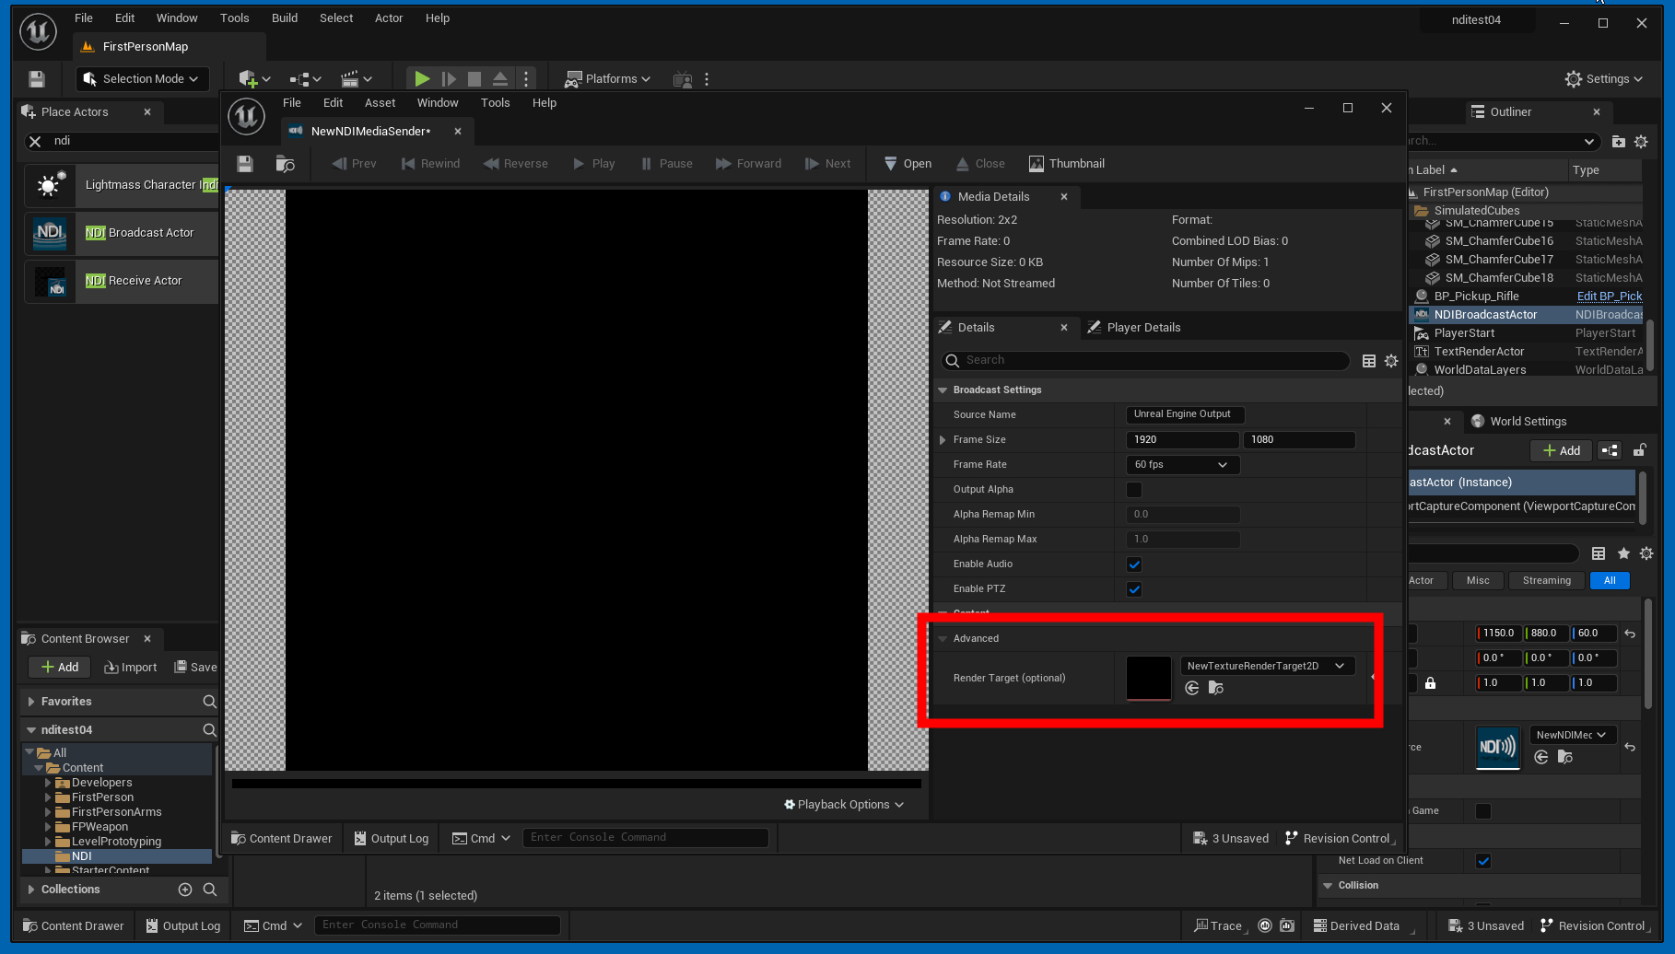1675x954 pixels.
Task: Click the NDI Broadcast Actor icon
Action: 50,233
